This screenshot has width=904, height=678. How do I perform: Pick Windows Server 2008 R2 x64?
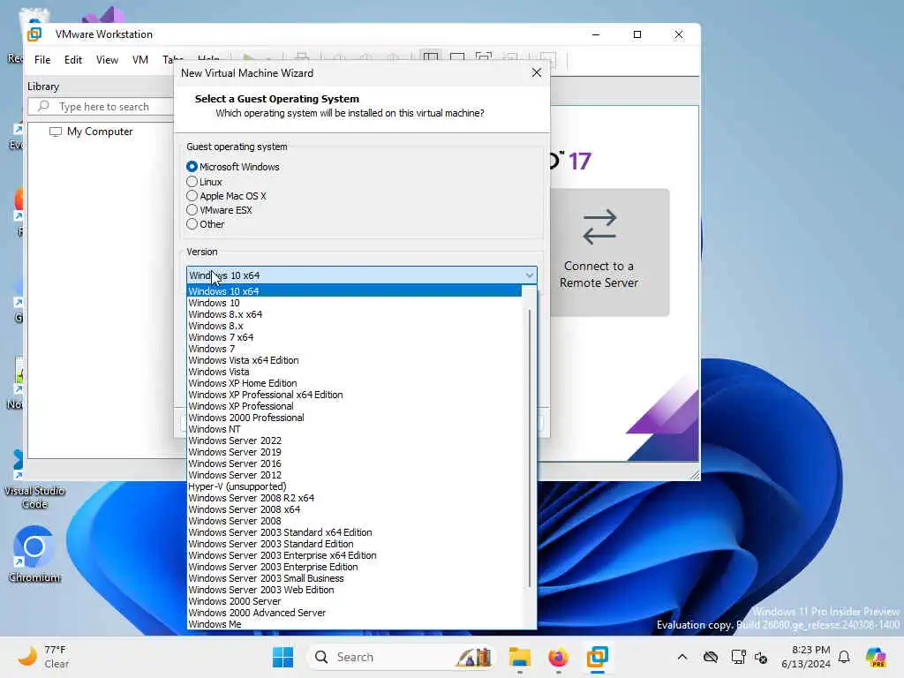point(354,498)
